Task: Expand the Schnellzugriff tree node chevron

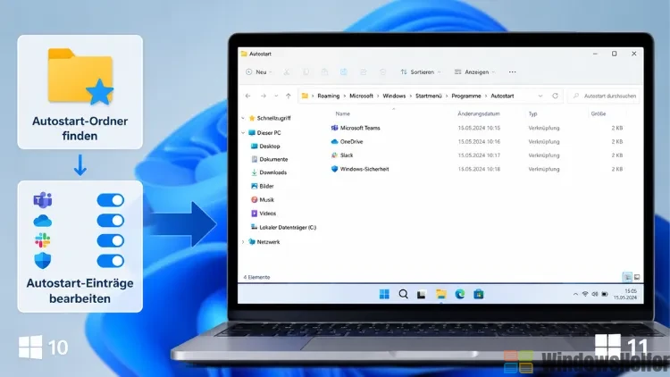Action: point(243,118)
